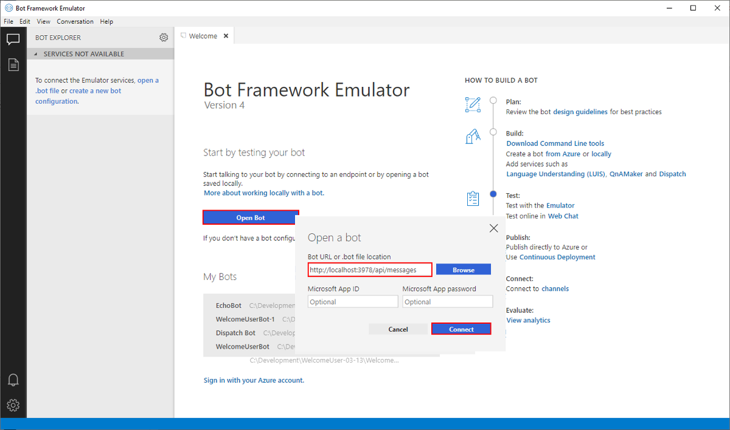This screenshot has width=730, height=430.
Task: Select Dispatch Bot in My Bots
Action: click(235, 333)
